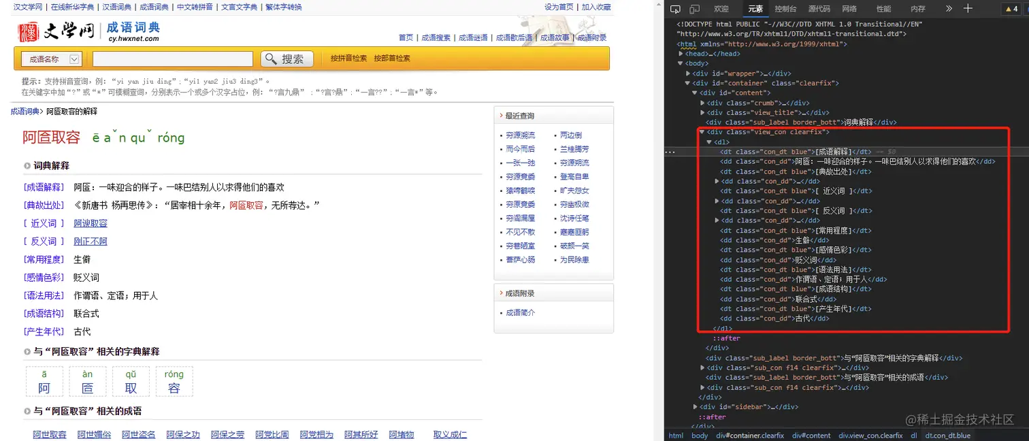Open the 中文转拼音 top link

195,7
